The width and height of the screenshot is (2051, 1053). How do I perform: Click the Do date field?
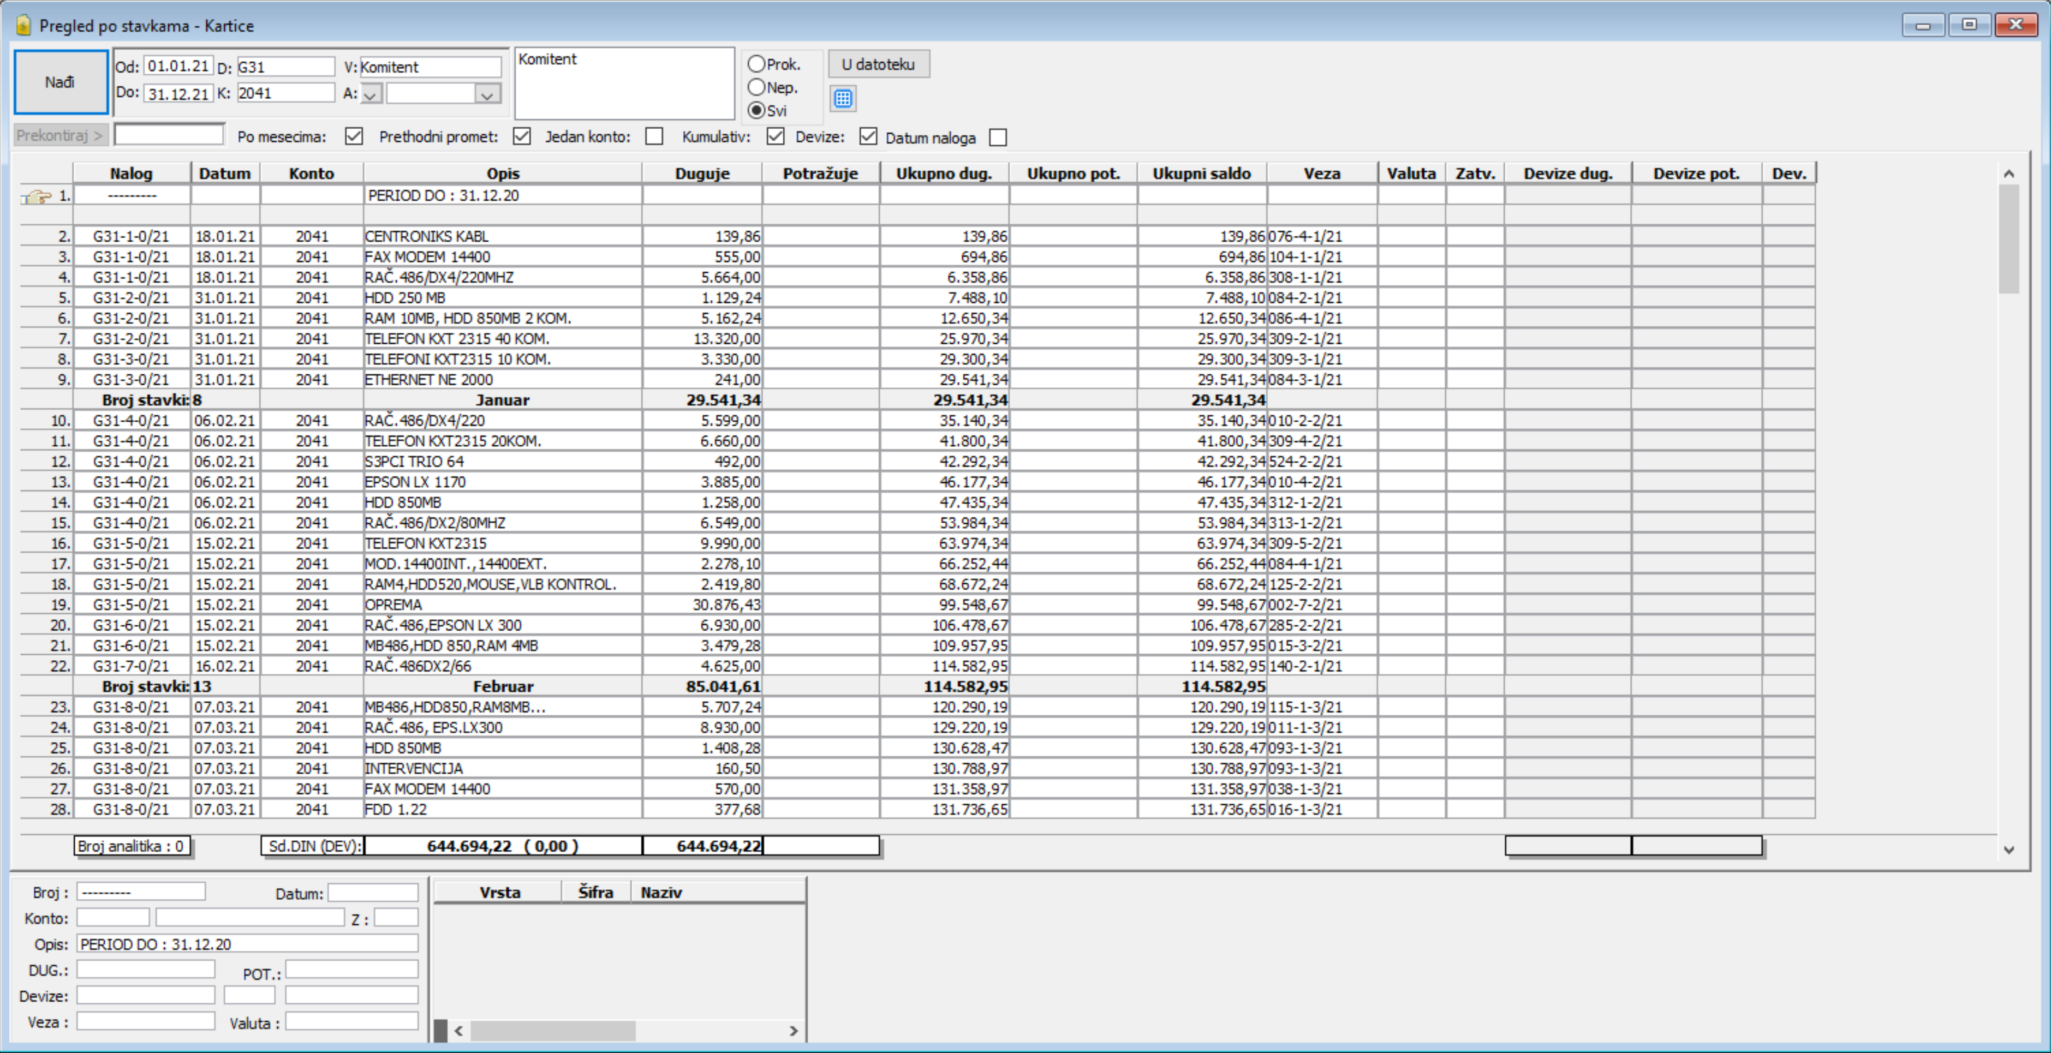(x=179, y=94)
